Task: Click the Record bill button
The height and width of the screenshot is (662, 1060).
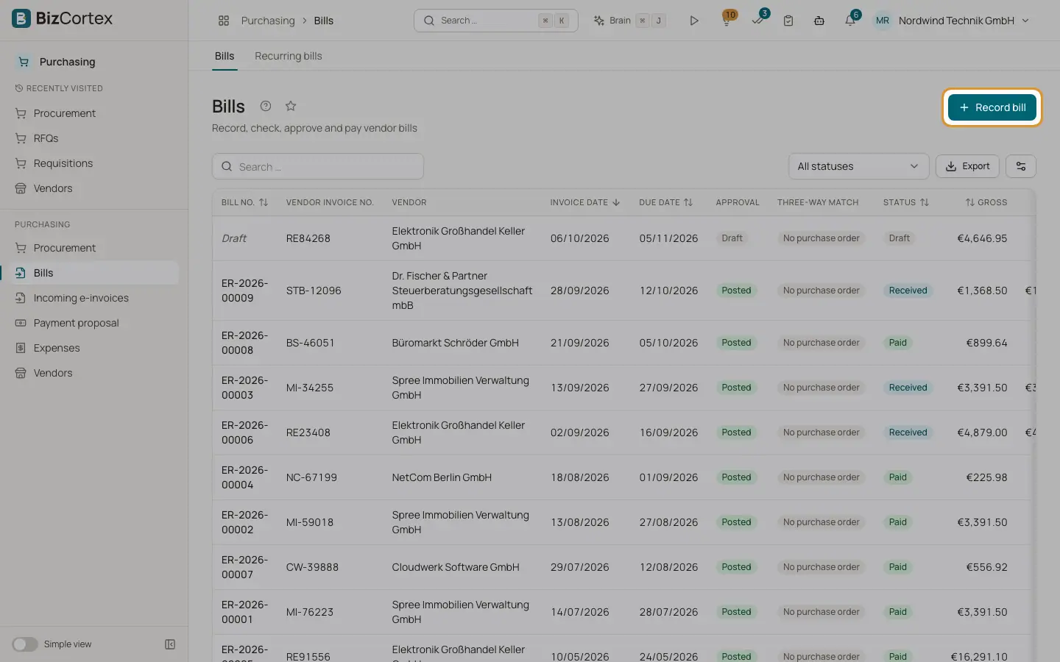Action: coord(992,107)
